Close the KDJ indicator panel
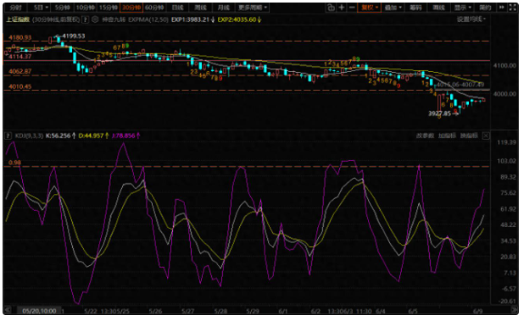Viewport: 524px width, 321px height. click(486, 136)
